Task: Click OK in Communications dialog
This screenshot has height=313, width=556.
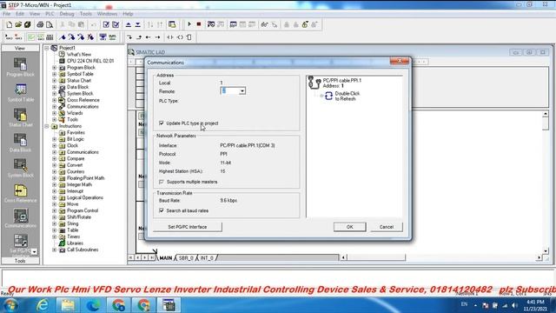Action: [x=349, y=227]
